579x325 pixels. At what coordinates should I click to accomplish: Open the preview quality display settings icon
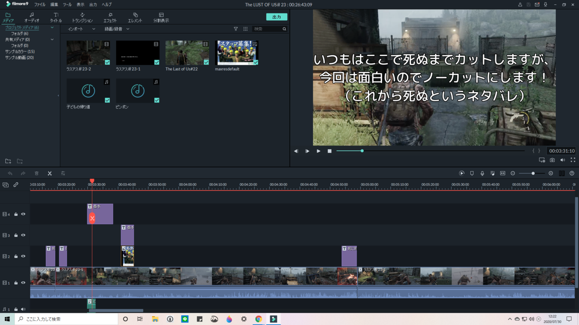542,160
